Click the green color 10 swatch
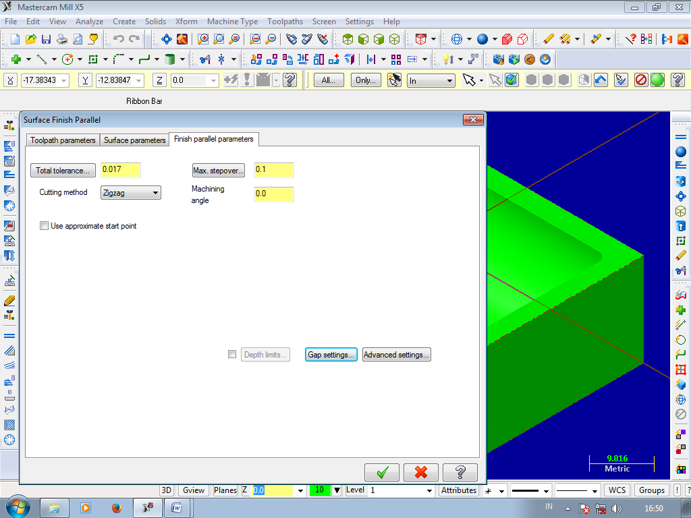Image resolution: width=691 pixels, height=518 pixels. 320,490
